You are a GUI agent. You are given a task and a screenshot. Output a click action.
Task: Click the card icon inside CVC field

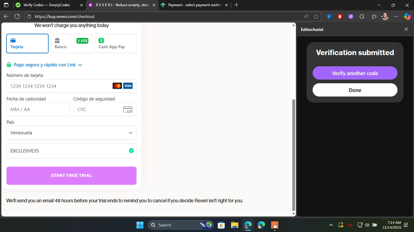pyautogui.click(x=128, y=110)
